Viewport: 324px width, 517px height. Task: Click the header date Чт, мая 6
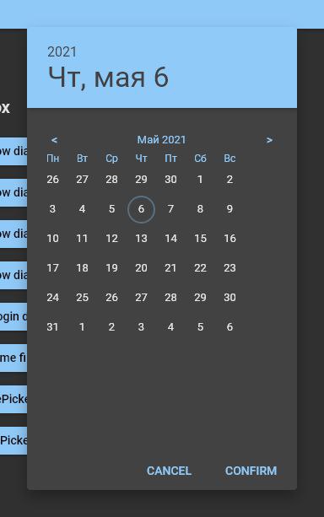(x=109, y=78)
